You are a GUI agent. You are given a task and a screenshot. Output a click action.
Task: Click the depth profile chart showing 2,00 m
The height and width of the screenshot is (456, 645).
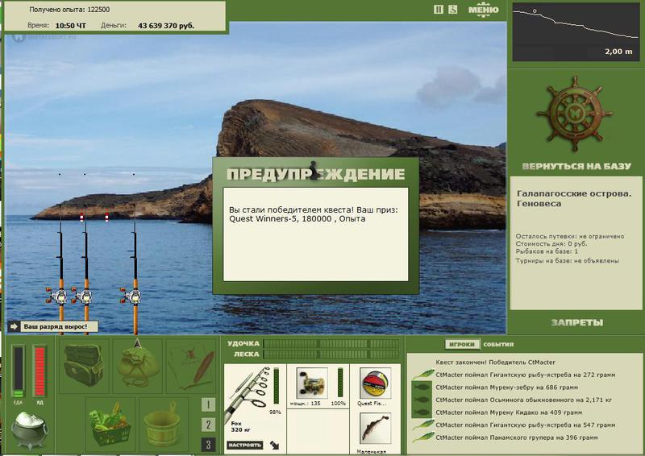[x=576, y=32]
